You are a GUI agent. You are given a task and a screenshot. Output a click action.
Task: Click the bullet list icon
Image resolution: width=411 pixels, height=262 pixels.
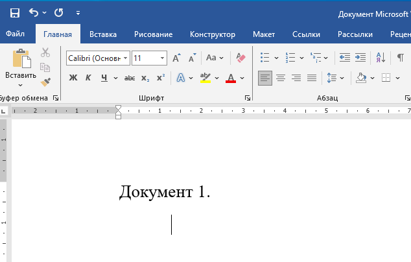click(265, 58)
